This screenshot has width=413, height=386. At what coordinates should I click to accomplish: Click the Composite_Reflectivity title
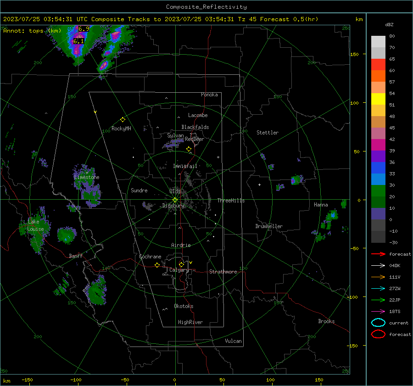pos(206,7)
